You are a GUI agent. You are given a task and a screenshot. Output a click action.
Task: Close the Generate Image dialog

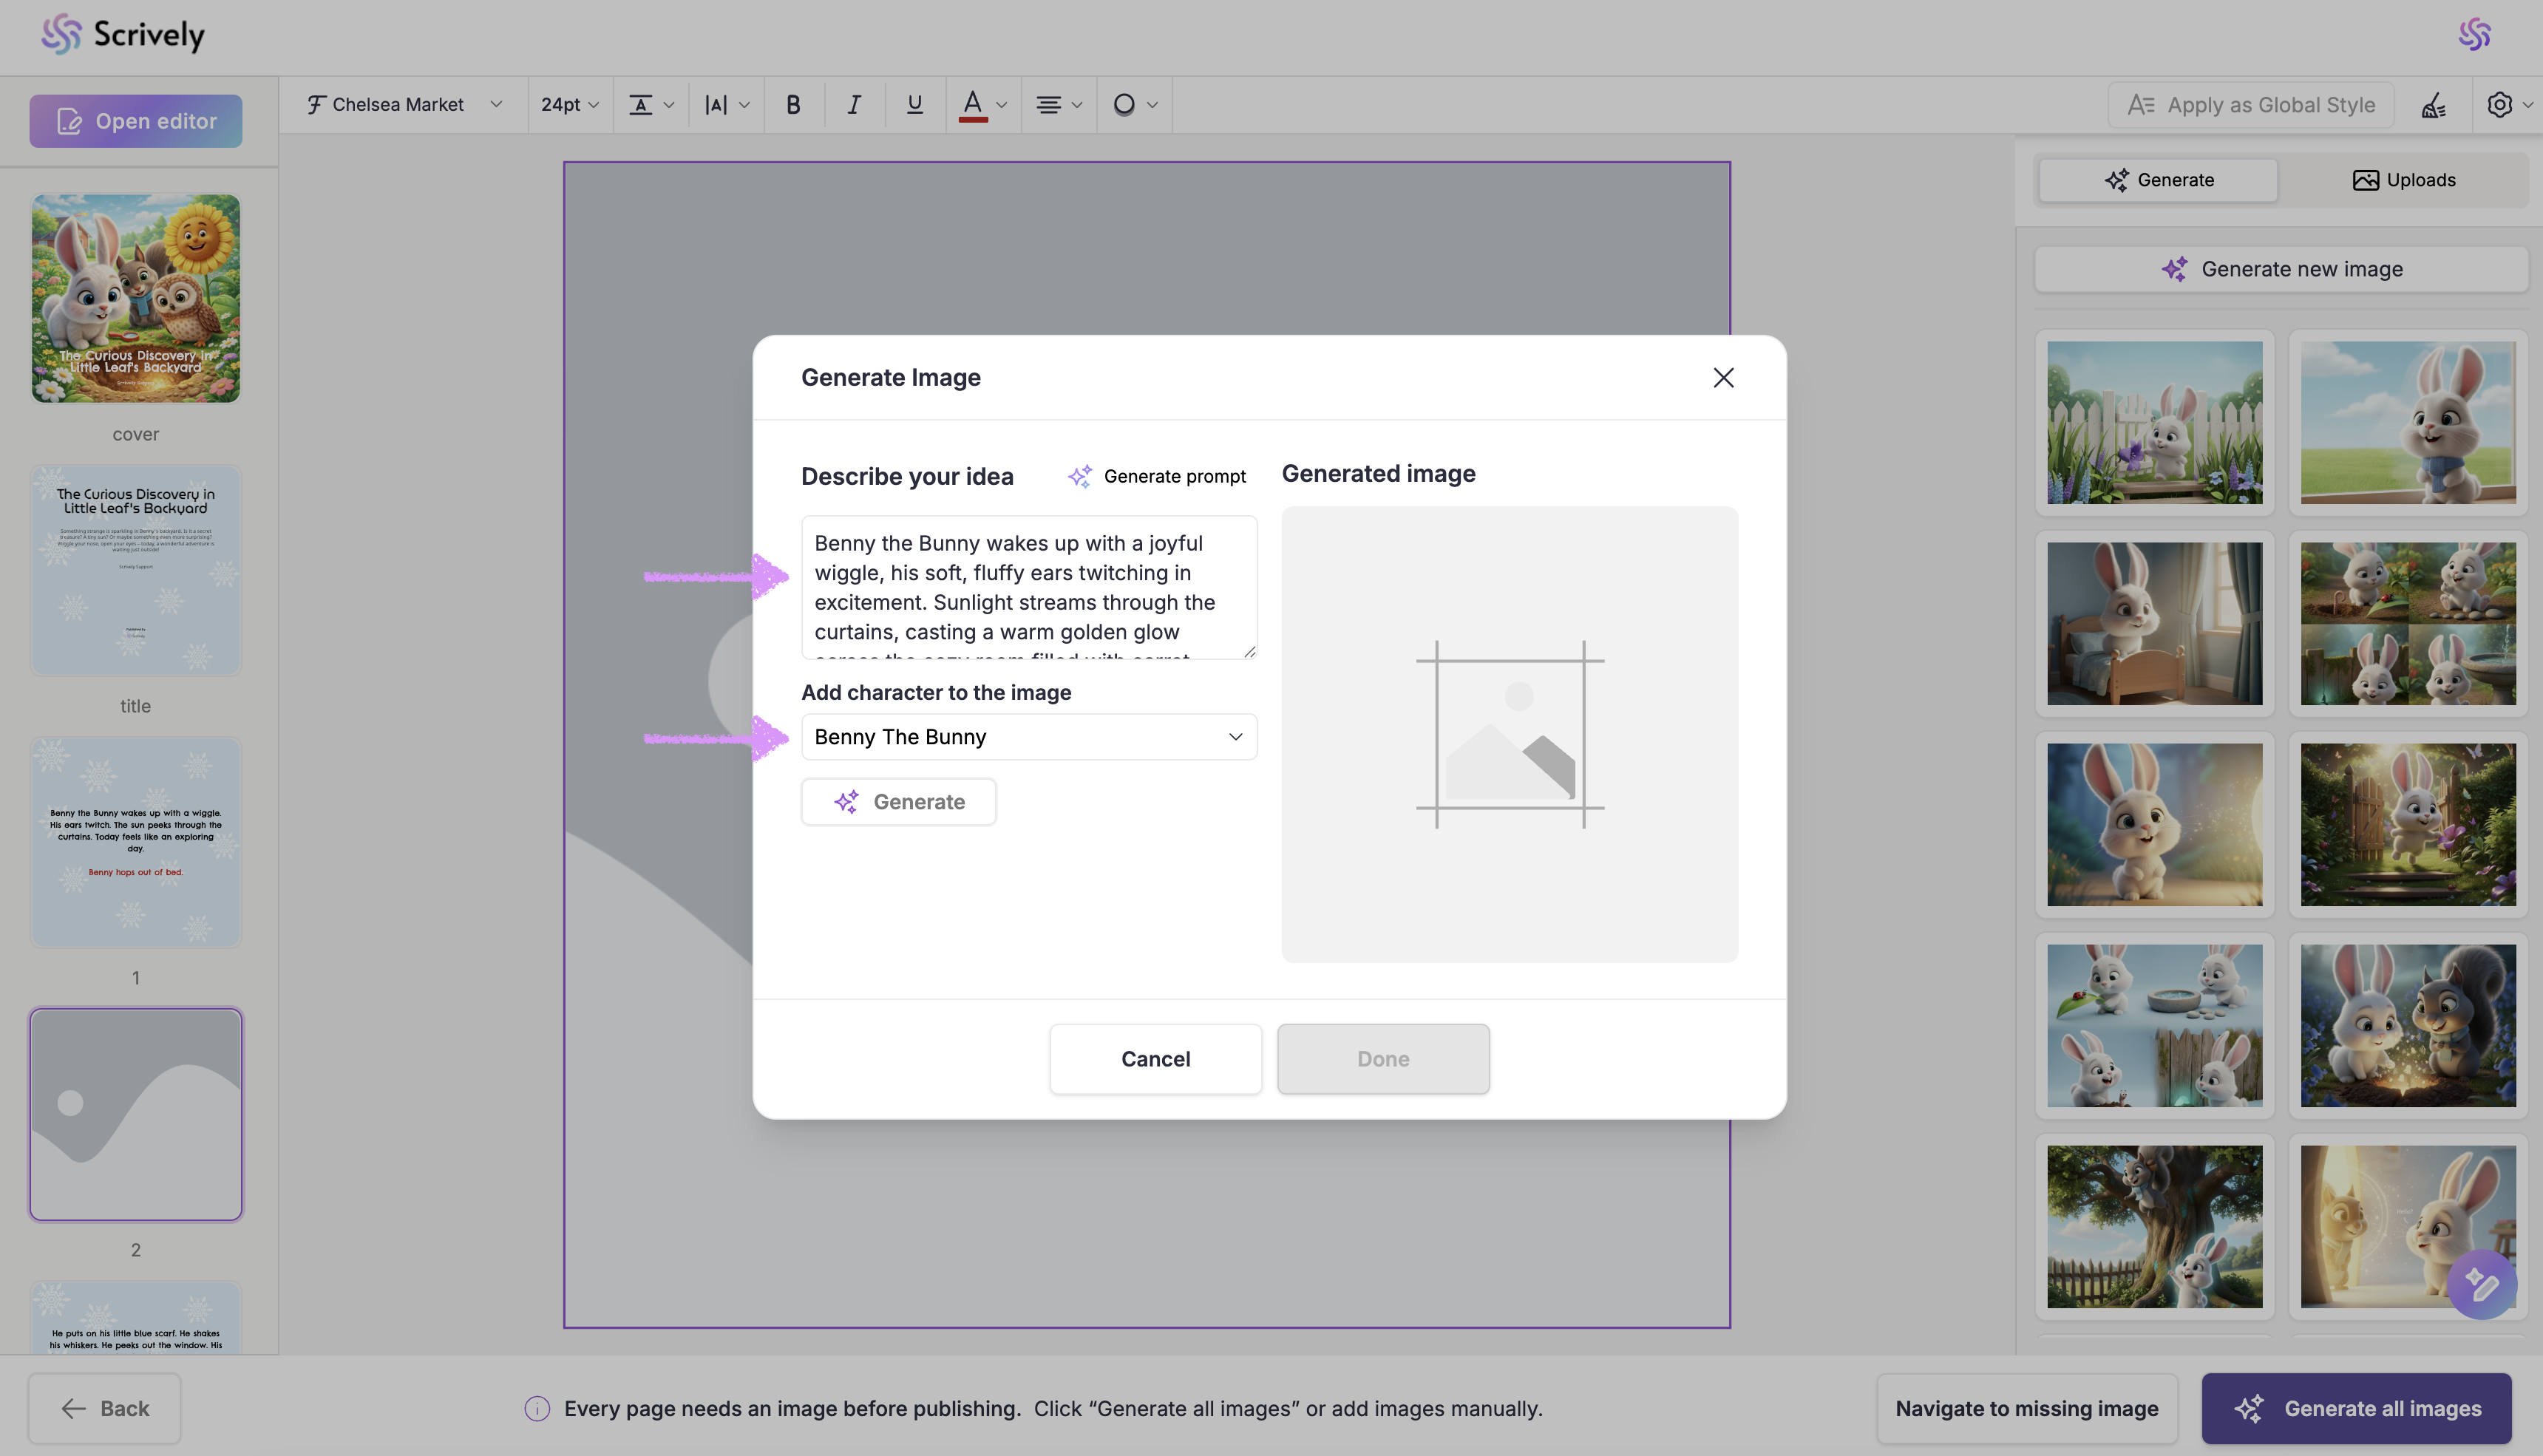(1722, 378)
